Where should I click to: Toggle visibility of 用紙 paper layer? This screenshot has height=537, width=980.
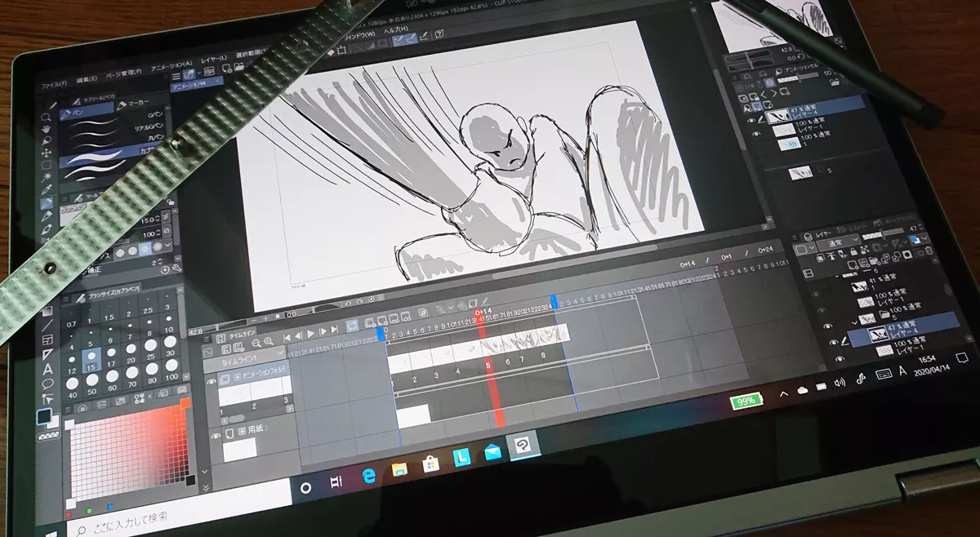pos(216,436)
